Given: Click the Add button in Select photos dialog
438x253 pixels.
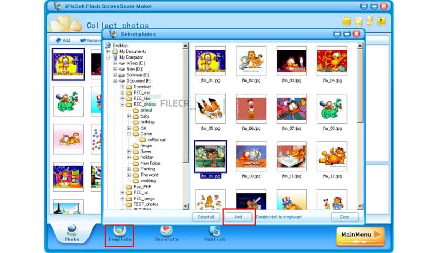Looking at the screenshot, I should [238, 217].
